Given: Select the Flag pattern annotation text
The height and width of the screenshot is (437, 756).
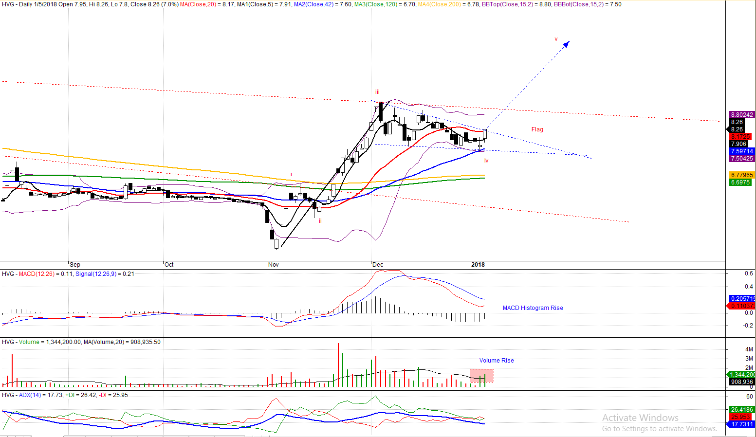Looking at the screenshot, I should 537,129.
